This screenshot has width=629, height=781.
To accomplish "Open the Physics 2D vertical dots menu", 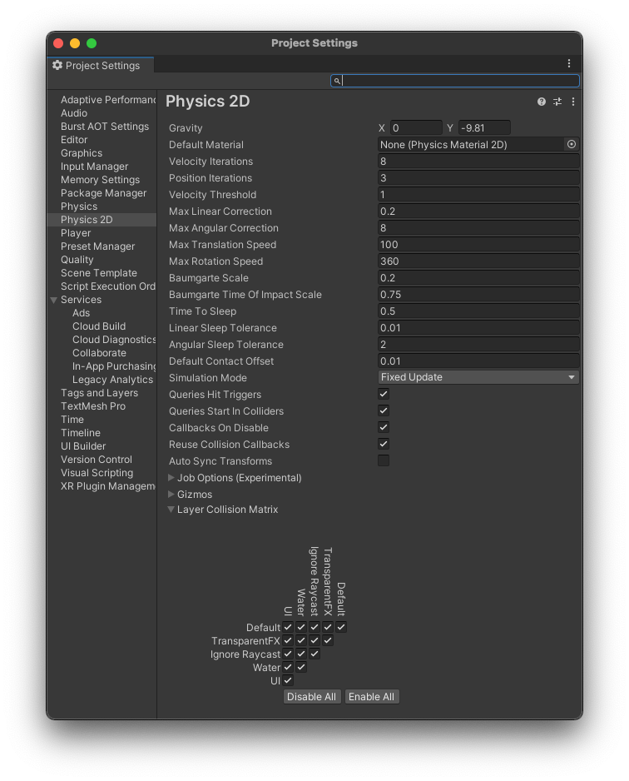I will click(x=573, y=102).
